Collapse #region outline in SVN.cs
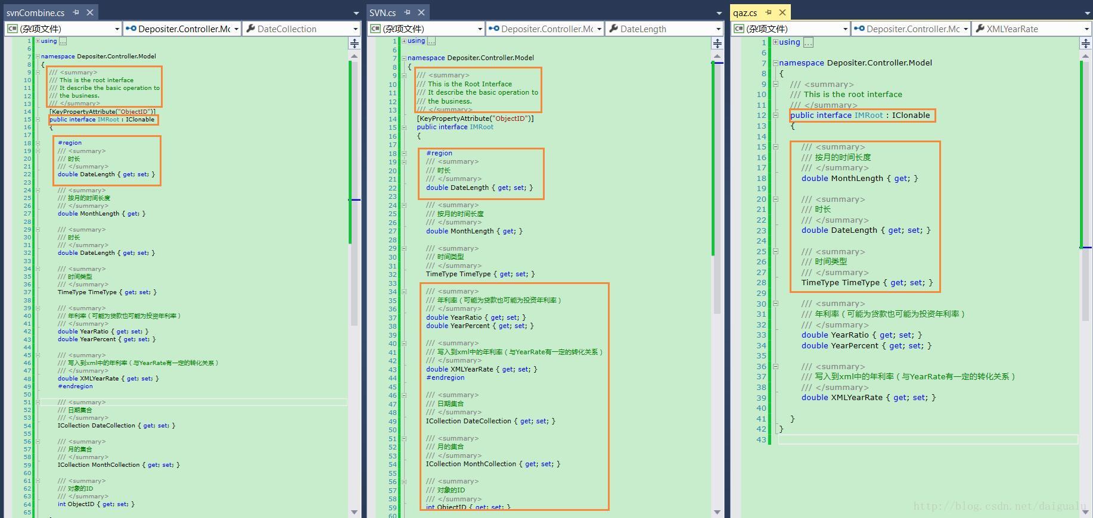This screenshot has width=1093, height=518. [404, 153]
